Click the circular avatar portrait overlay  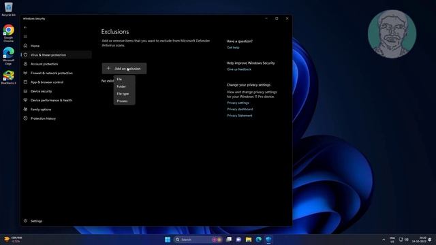[392, 34]
